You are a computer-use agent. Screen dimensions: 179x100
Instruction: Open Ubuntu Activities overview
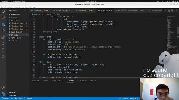tap(4, 1)
